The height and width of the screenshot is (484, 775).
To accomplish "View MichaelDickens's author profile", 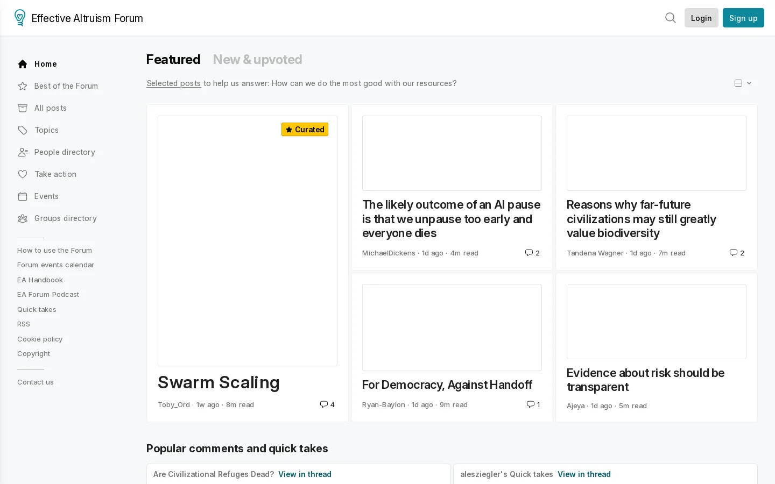I will pyautogui.click(x=389, y=253).
